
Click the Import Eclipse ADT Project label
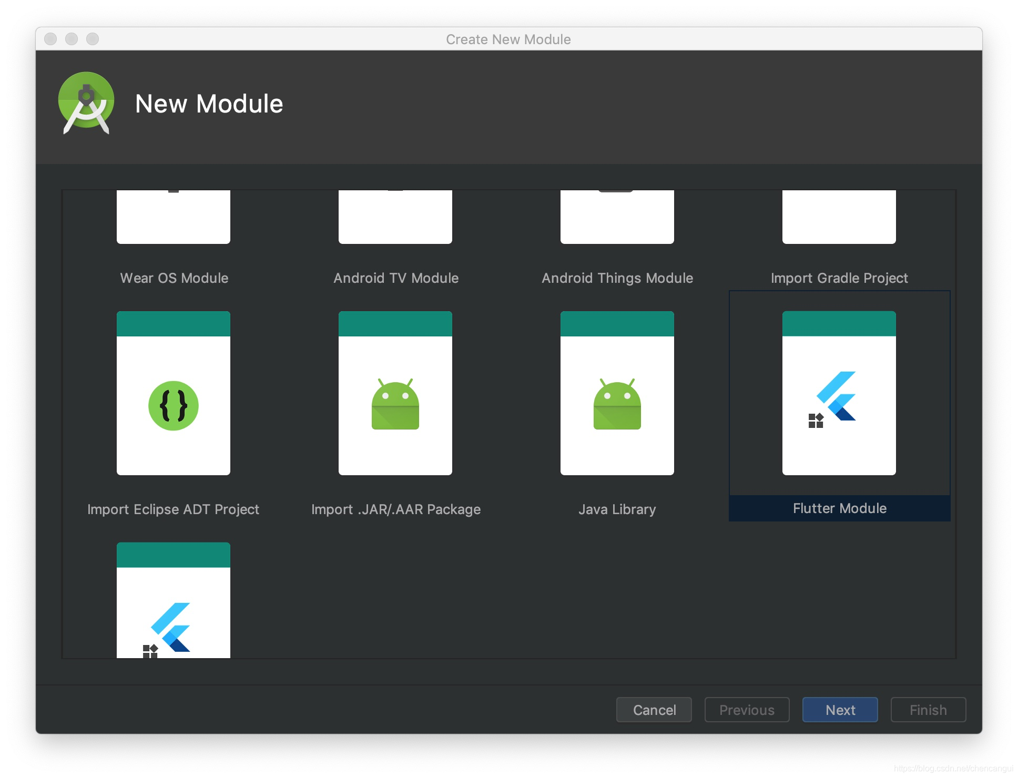coord(173,509)
